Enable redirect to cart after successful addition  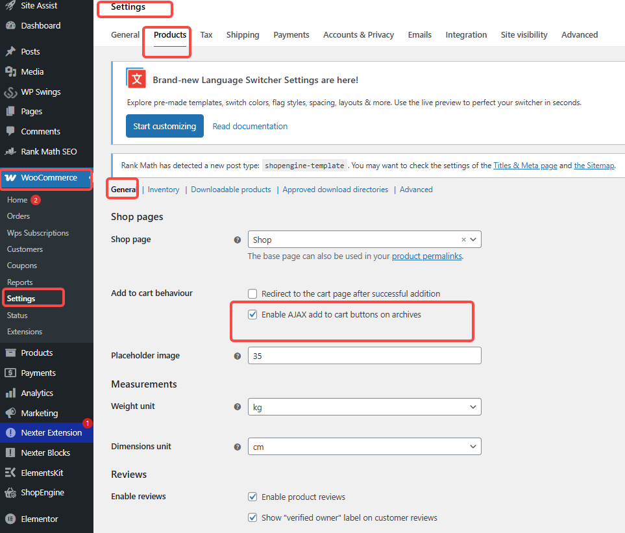pos(252,293)
